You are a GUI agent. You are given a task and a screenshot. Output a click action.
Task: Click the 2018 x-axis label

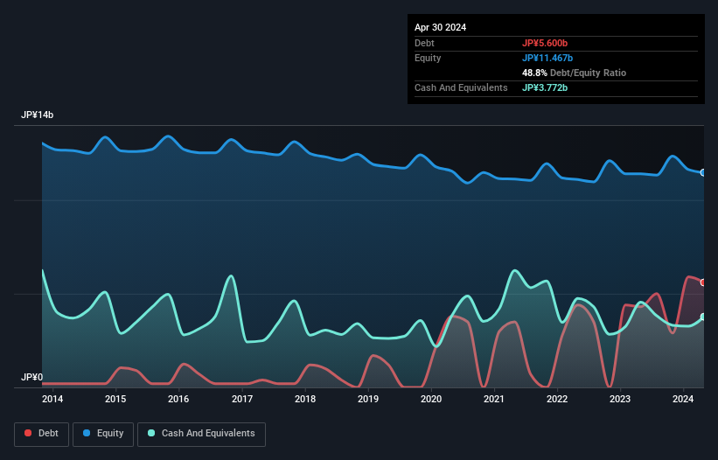click(x=305, y=399)
